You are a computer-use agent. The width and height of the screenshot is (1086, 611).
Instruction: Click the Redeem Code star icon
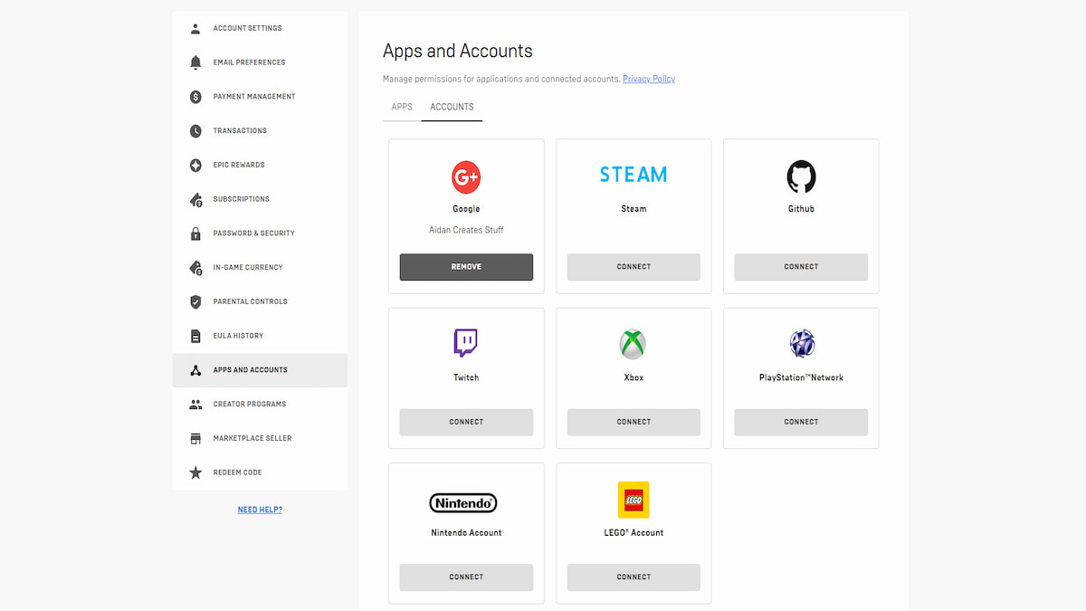[x=195, y=473]
